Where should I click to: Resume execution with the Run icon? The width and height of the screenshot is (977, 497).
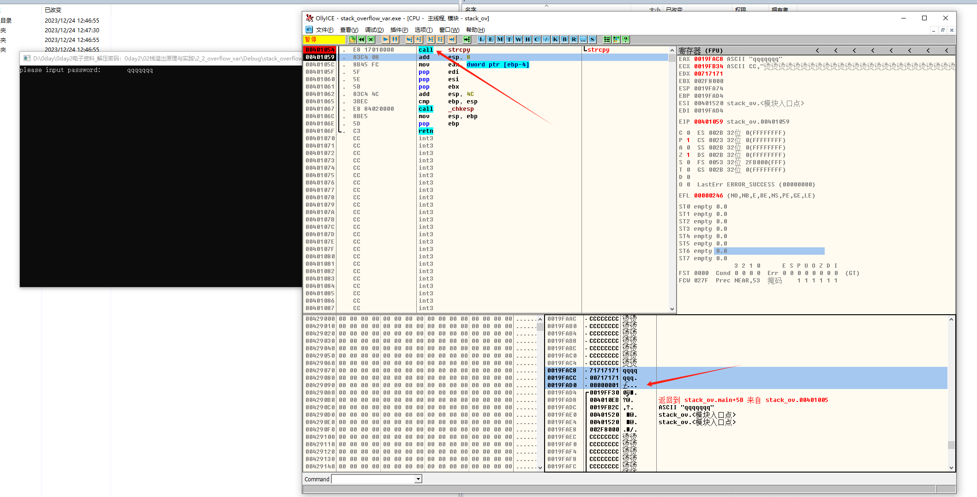pyautogui.click(x=386, y=39)
